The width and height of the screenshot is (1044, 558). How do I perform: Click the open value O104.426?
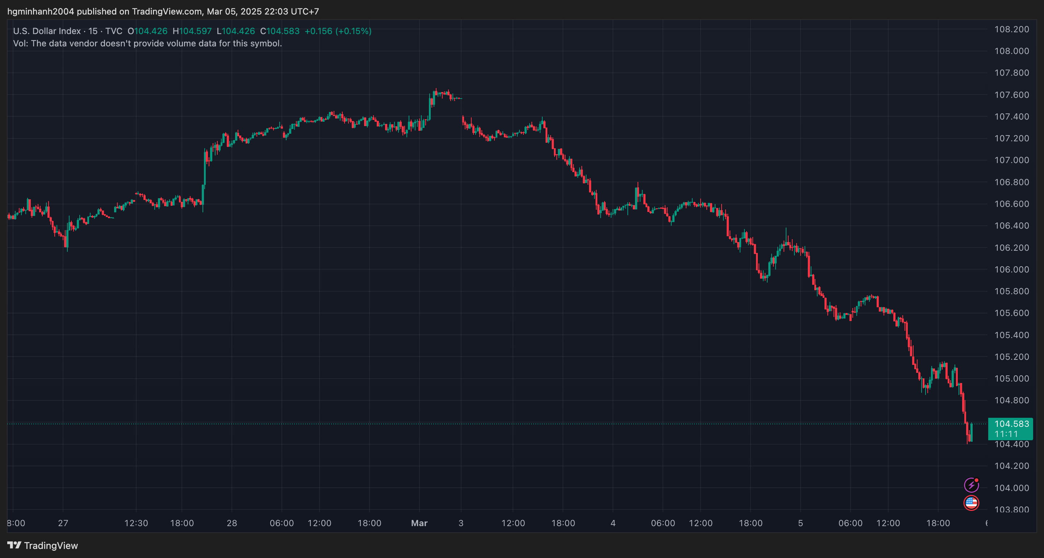[x=147, y=31]
